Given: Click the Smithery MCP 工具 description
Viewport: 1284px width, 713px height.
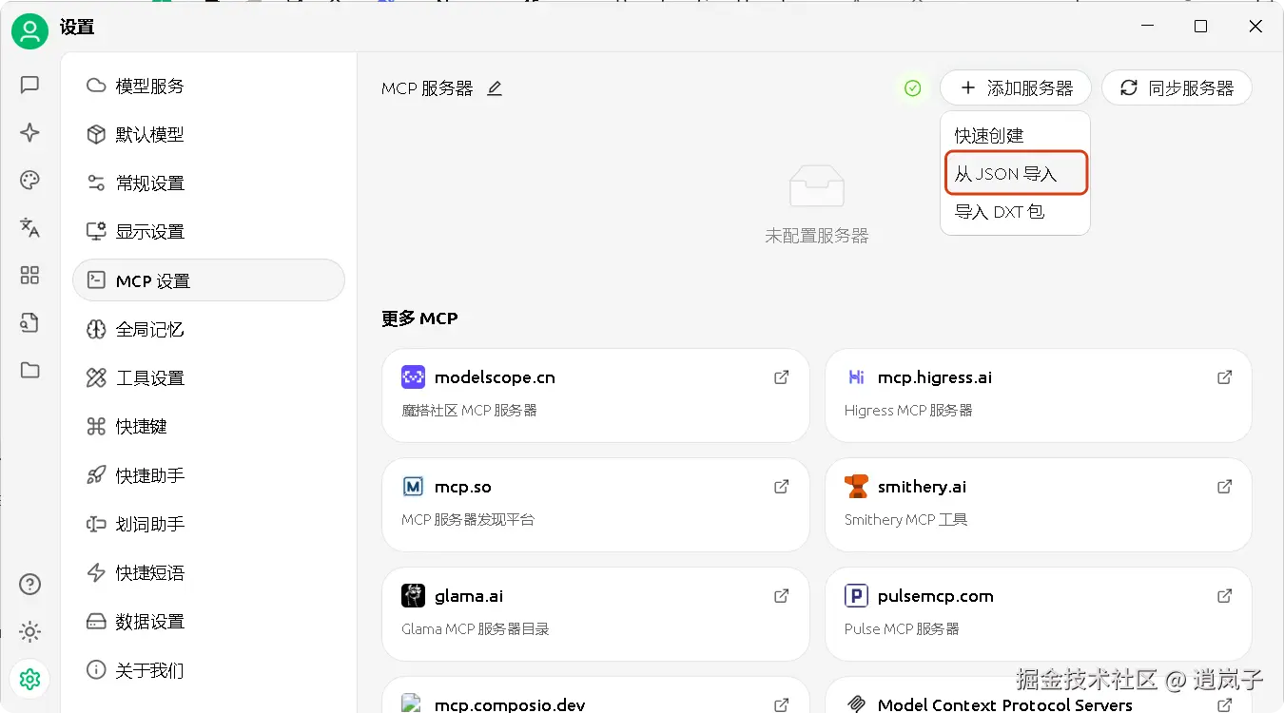Looking at the screenshot, I should [905, 520].
